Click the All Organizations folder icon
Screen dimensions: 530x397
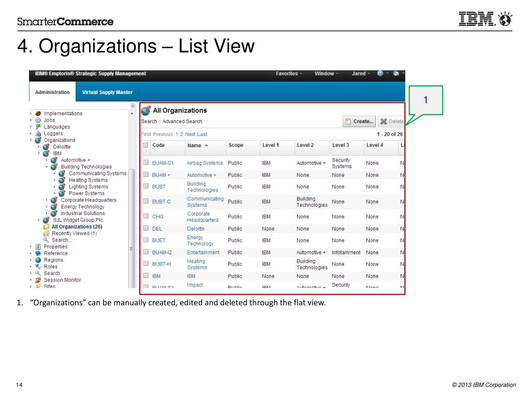pos(46,227)
